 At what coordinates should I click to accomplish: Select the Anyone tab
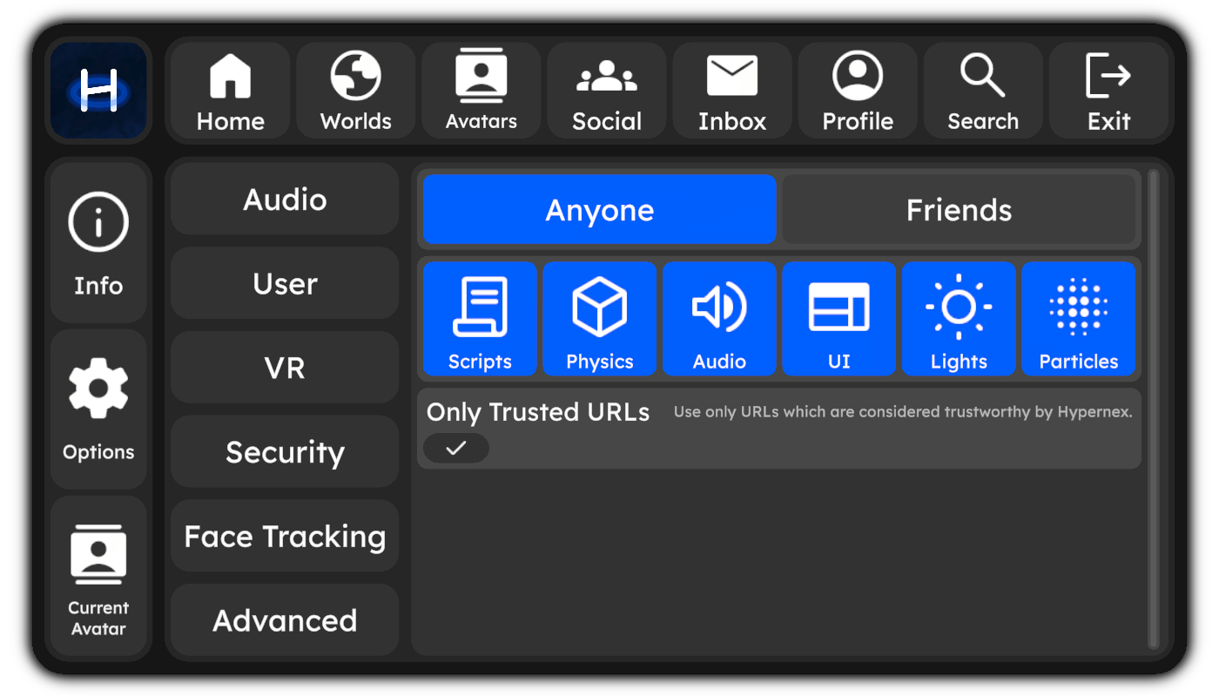tap(599, 210)
